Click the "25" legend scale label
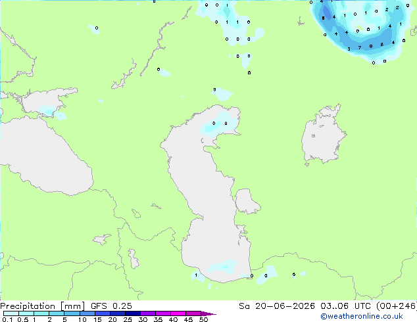 [x=128, y=319]
